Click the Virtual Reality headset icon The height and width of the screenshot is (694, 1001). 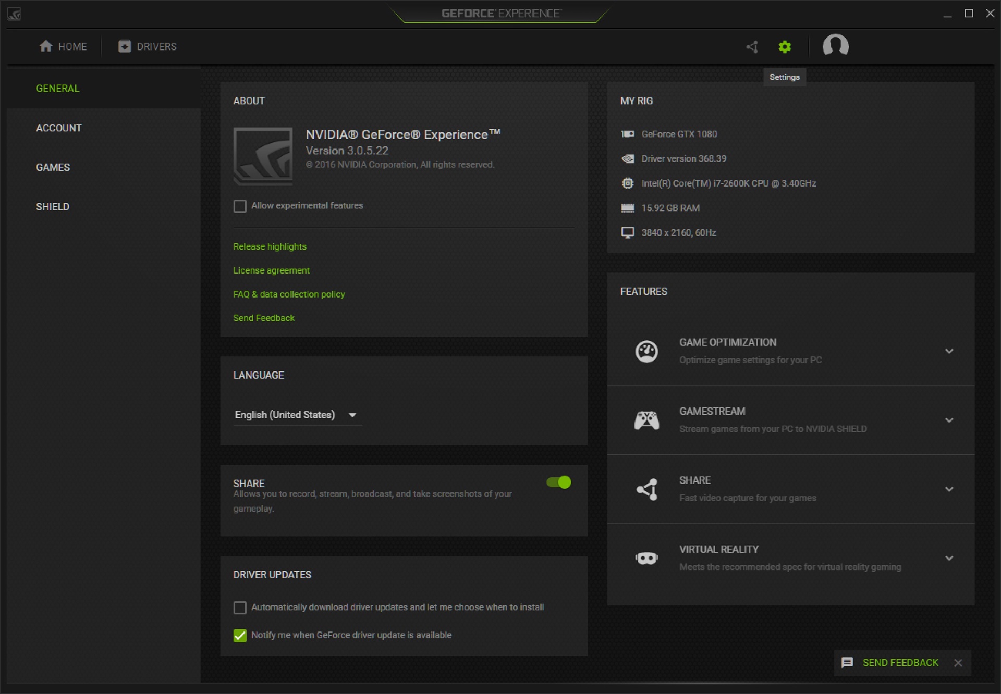pos(646,559)
